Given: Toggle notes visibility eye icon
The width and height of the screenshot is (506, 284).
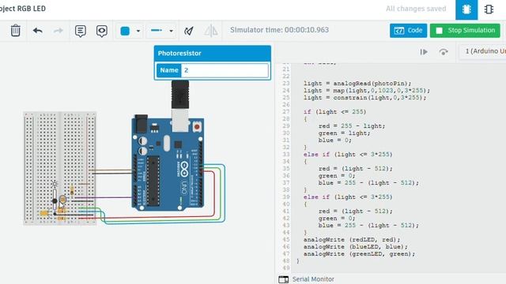Looking at the screenshot, I should click(x=102, y=31).
